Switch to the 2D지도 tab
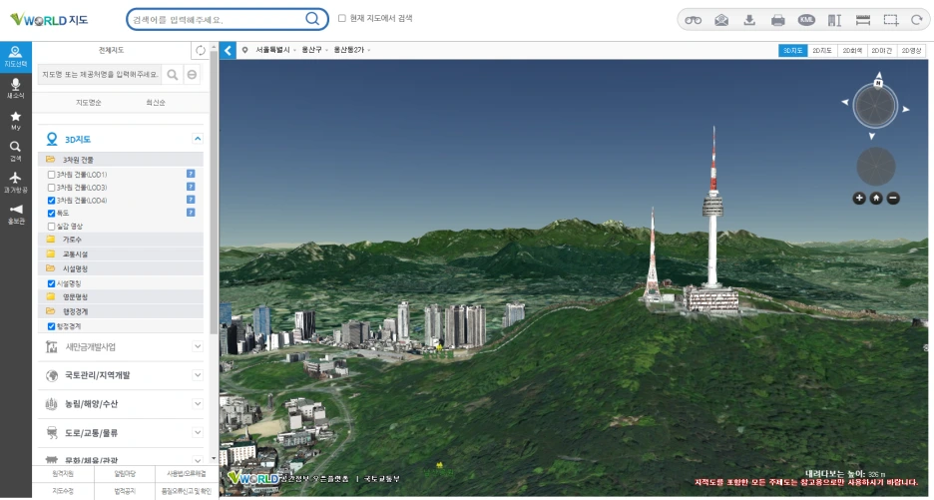The image size is (934, 500). (822, 51)
